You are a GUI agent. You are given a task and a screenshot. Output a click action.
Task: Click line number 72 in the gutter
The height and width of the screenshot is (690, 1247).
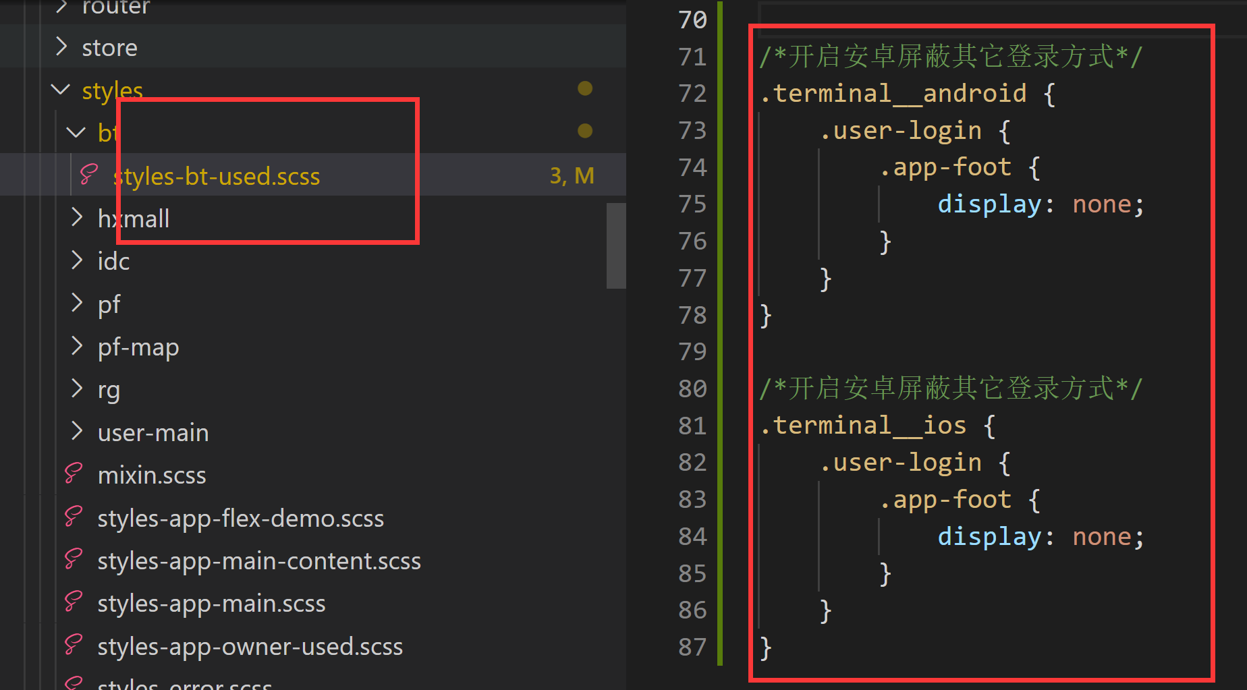point(692,94)
